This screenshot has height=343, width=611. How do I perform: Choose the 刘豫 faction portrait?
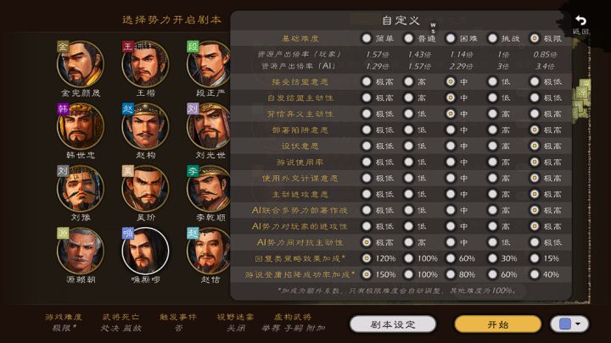(81, 189)
